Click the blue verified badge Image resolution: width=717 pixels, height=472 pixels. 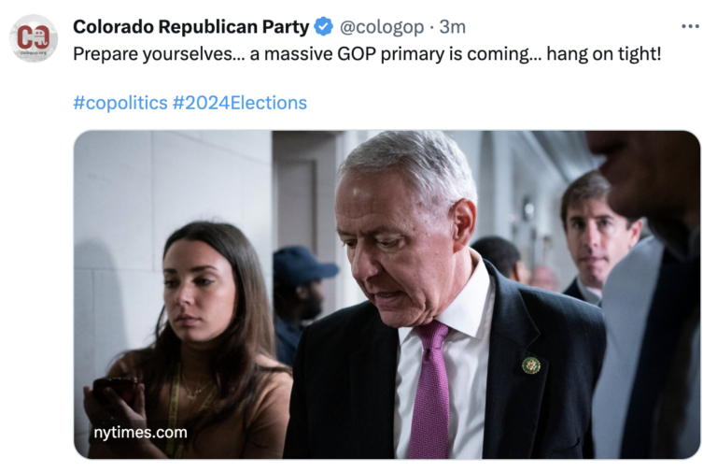tap(323, 26)
